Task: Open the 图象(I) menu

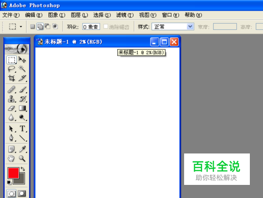Action: tap(57, 15)
